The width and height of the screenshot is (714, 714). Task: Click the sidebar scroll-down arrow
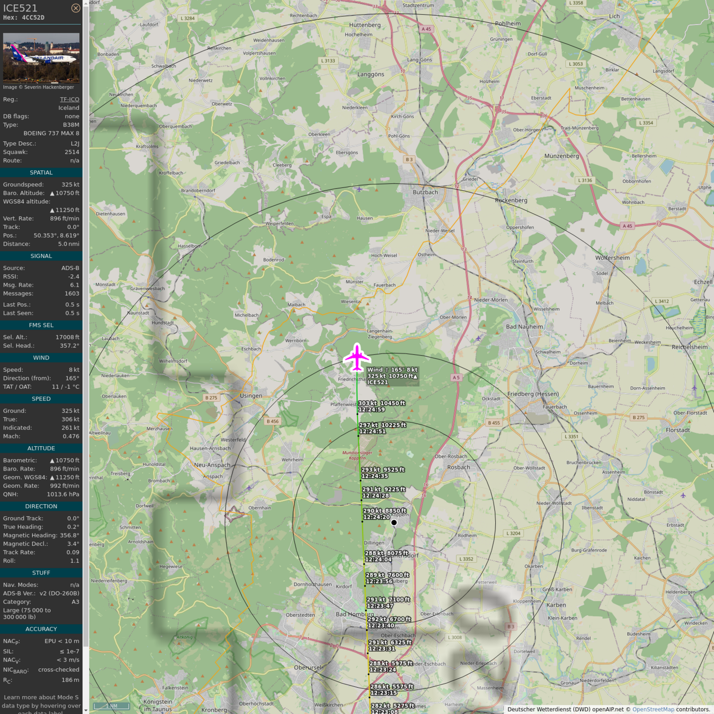(86, 711)
